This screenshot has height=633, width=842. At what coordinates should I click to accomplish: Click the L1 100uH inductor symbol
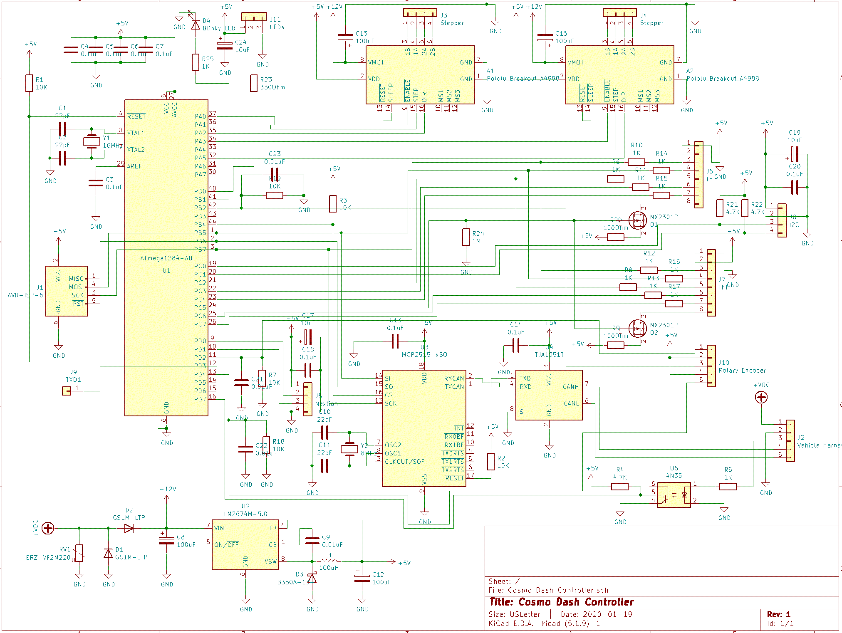tap(329, 561)
